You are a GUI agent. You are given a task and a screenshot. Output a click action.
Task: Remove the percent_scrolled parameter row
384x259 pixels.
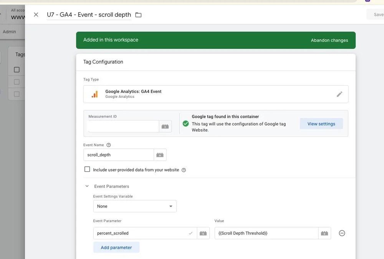[x=342, y=233]
